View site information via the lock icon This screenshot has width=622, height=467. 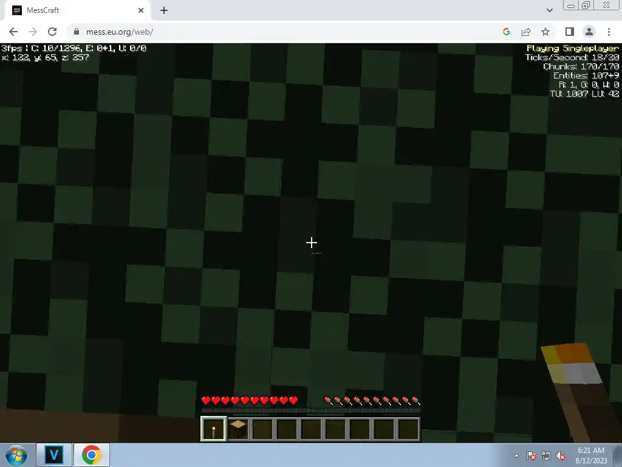tap(77, 32)
